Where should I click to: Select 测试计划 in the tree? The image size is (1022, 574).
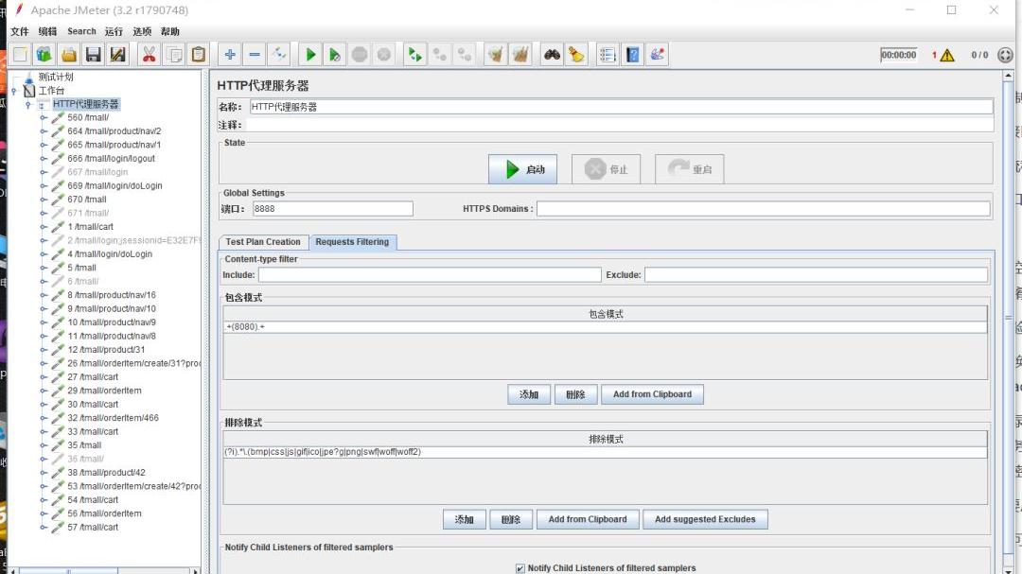[x=56, y=77]
